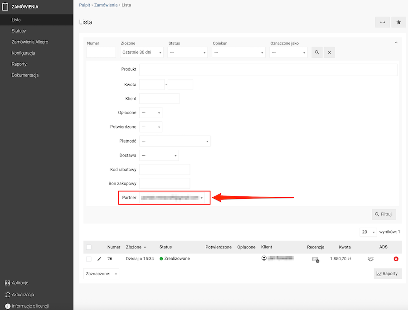Collapse the filter panel with chevron

click(x=396, y=43)
